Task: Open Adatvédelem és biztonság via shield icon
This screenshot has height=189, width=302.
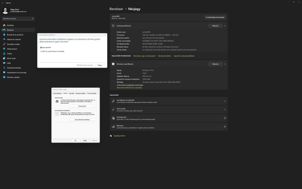Action: [x=4, y=73]
